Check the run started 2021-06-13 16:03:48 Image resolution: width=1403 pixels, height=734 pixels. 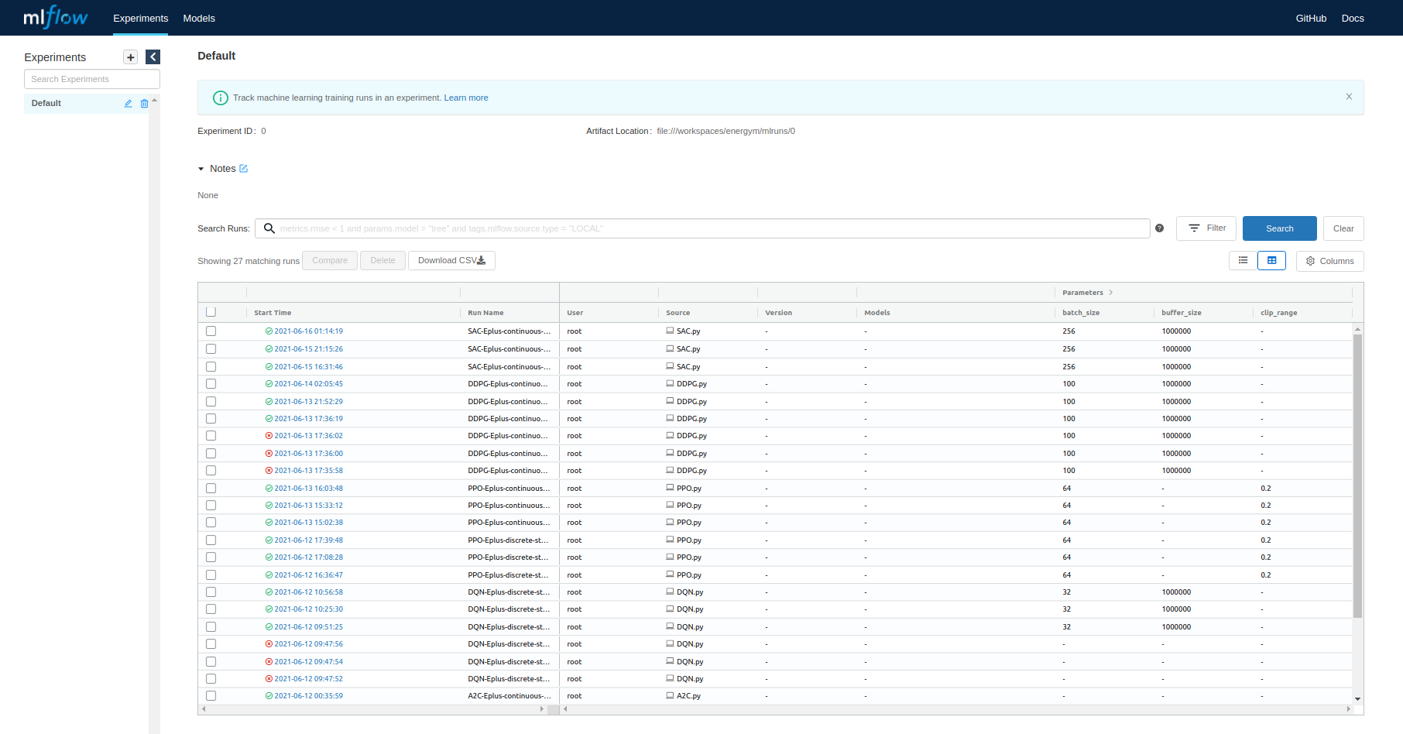211,489
